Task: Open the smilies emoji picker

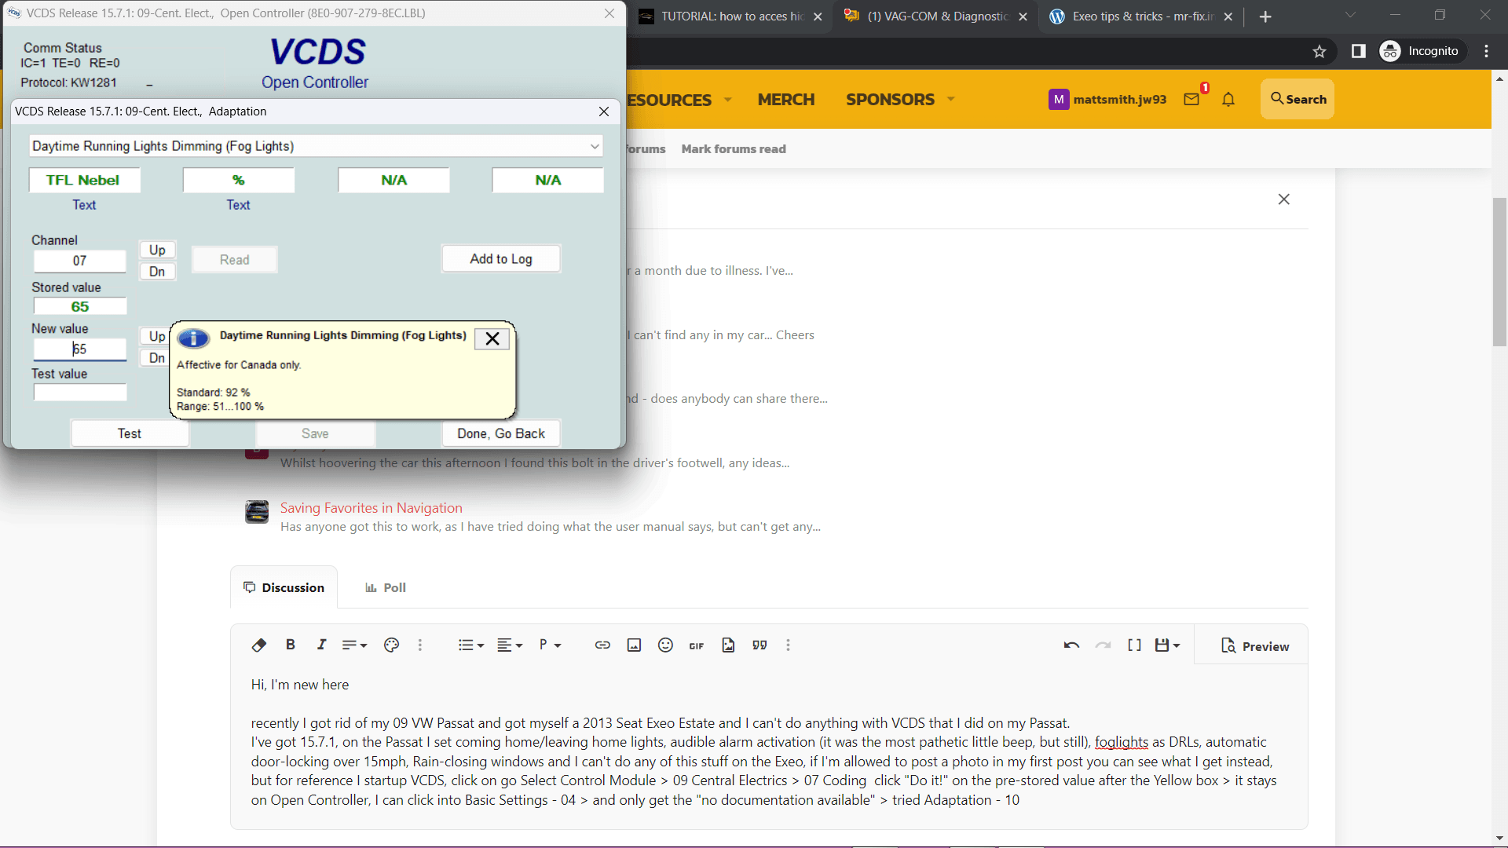Action: (665, 645)
